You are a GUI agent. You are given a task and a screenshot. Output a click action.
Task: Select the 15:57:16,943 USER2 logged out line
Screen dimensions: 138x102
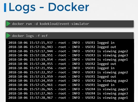62,47
